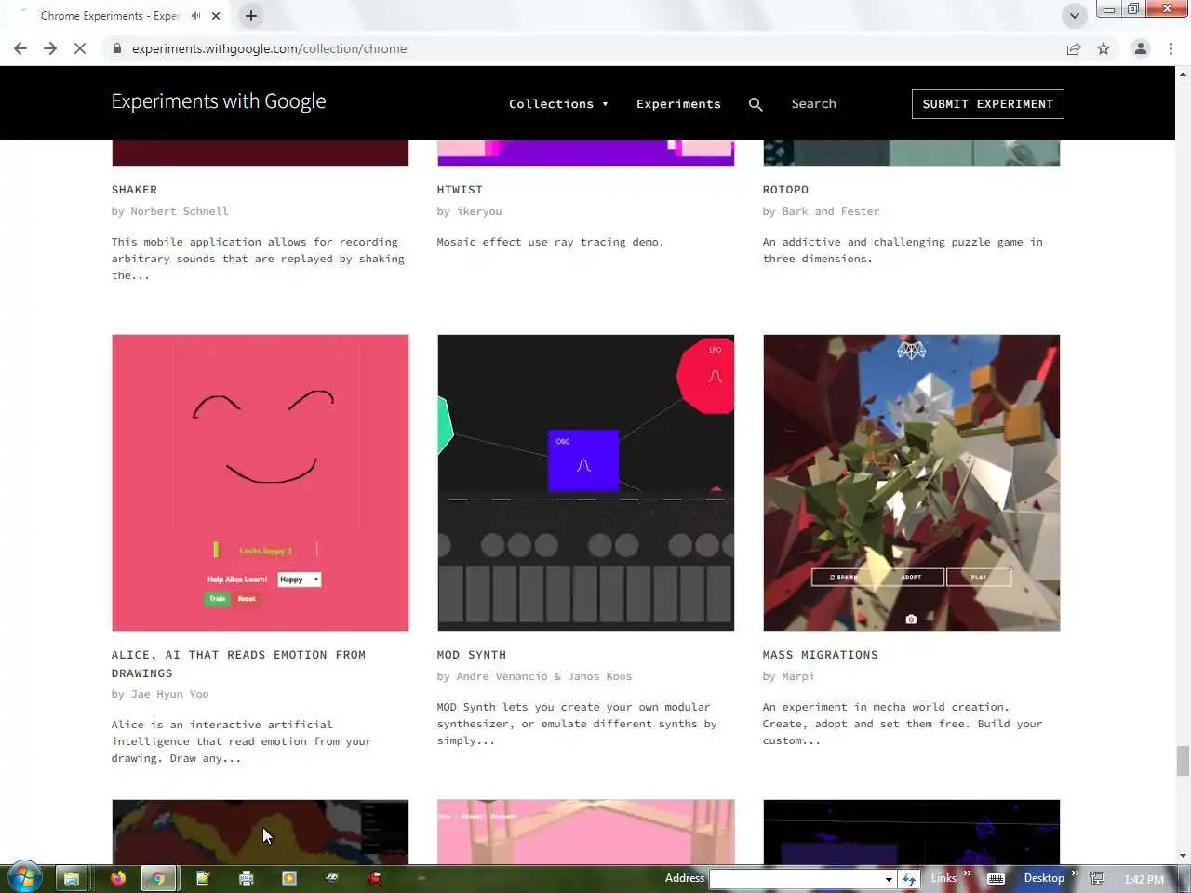
Task: Open the Chrome three-dot menu
Action: click(x=1171, y=48)
